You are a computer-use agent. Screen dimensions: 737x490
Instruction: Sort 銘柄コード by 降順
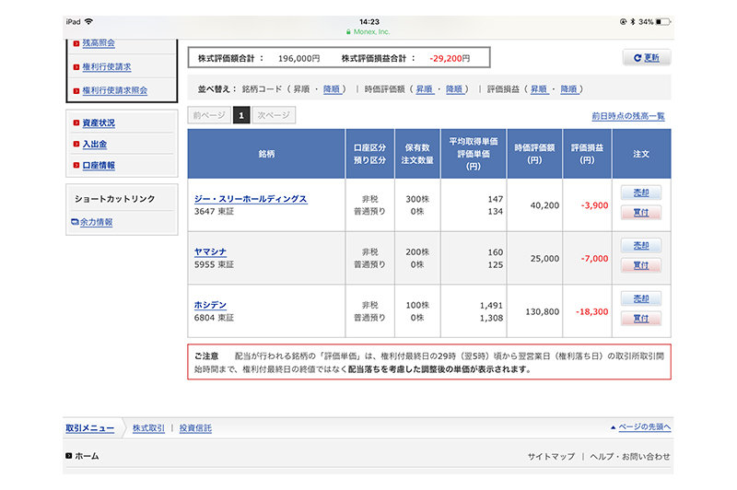pos(332,88)
